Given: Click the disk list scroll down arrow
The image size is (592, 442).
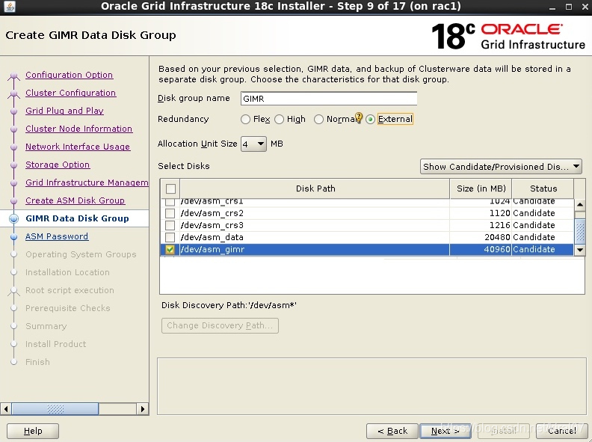Looking at the screenshot, I should pos(580,250).
